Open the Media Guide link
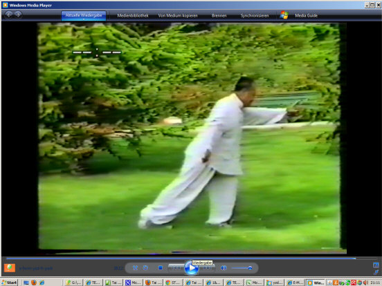 pos(307,16)
